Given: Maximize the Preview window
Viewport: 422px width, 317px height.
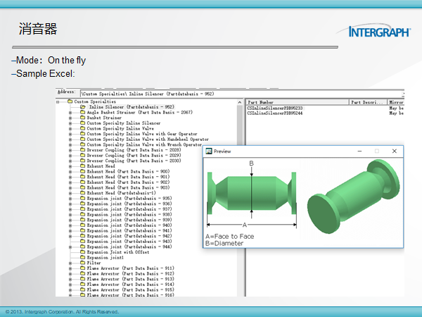Looking at the screenshot, I should (x=377, y=151).
